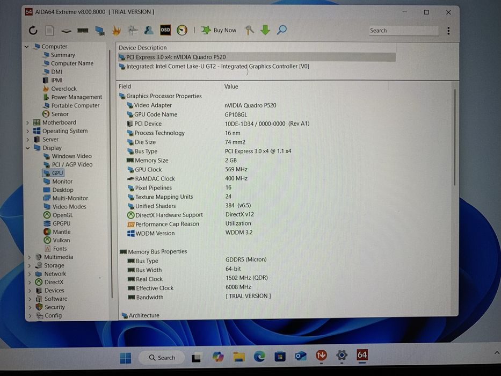Click the Display monitor toolbar icon
The width and height of the screenshot is (501, 376).
100,31
